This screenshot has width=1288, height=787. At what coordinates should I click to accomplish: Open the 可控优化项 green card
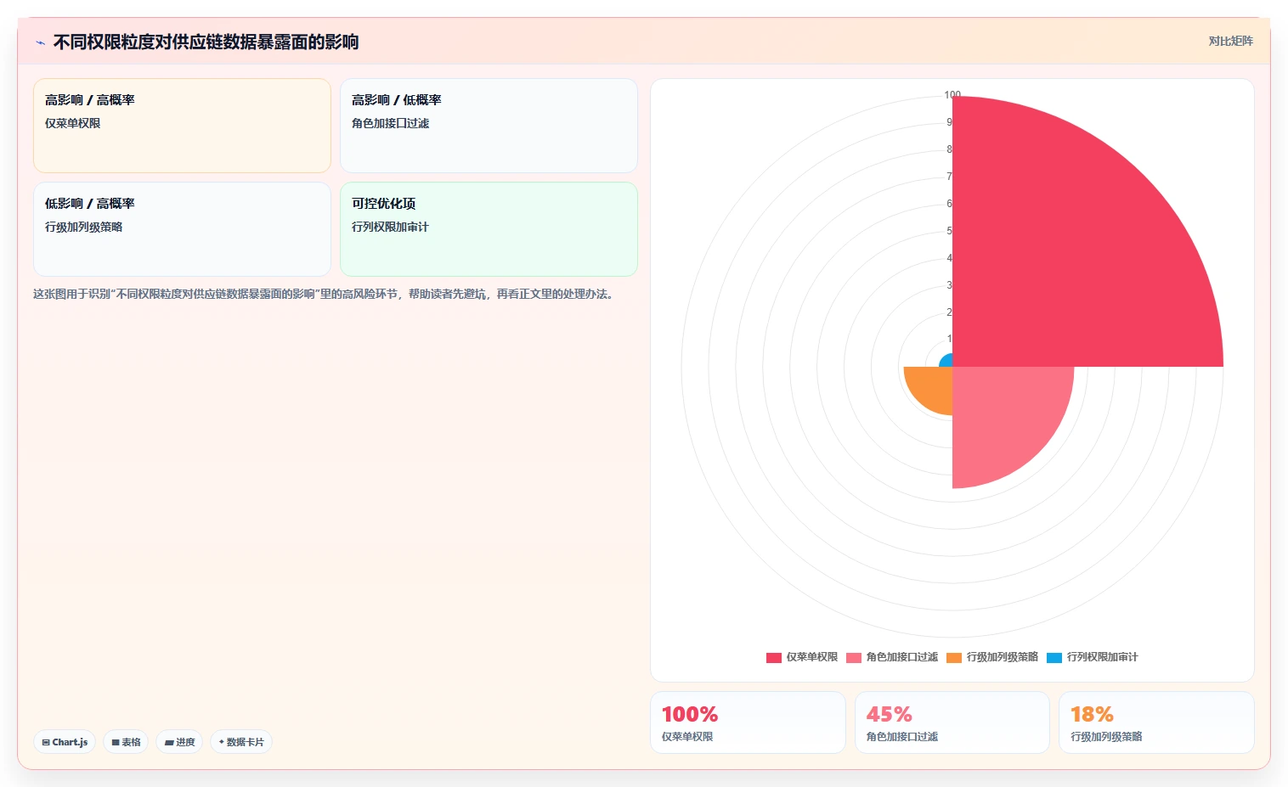pos(489,229)
